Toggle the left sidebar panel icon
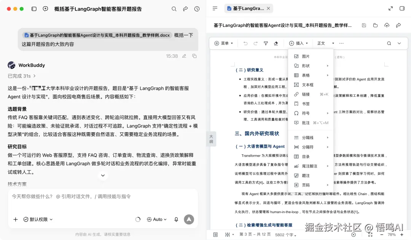This screenshot has width=411, height=240. 34,9
